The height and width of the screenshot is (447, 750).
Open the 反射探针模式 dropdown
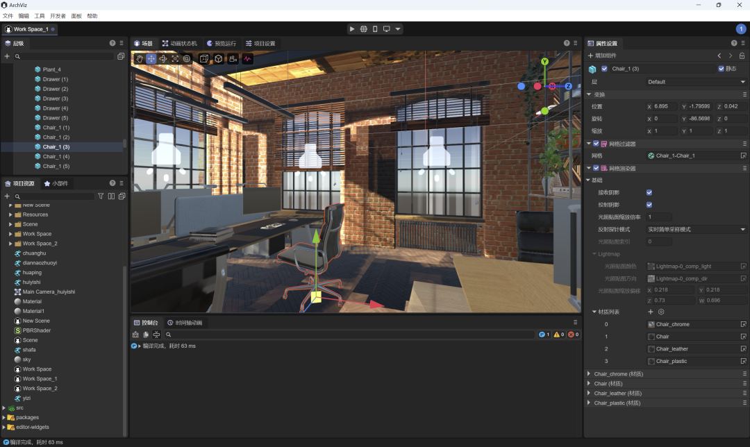click(x=696, y=230)
